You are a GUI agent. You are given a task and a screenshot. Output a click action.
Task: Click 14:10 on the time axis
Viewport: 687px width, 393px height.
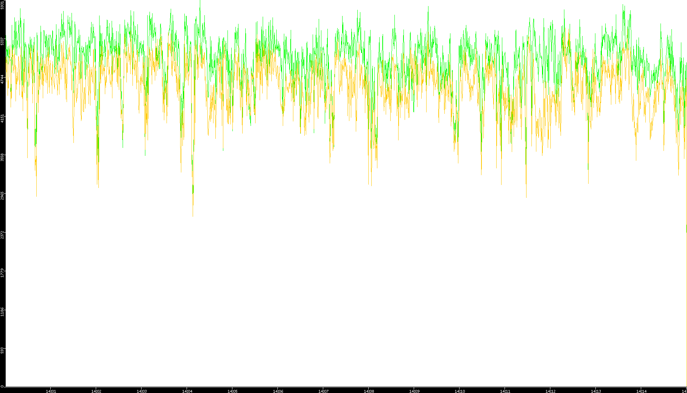click(x=460, y=391)
